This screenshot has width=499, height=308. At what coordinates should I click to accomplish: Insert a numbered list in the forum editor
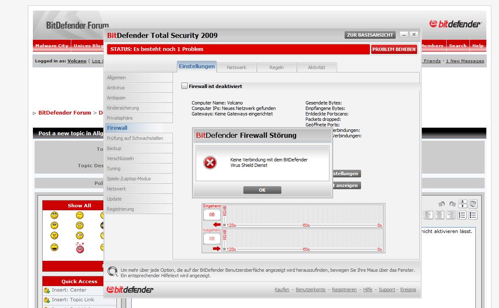(x=462, y=215)
